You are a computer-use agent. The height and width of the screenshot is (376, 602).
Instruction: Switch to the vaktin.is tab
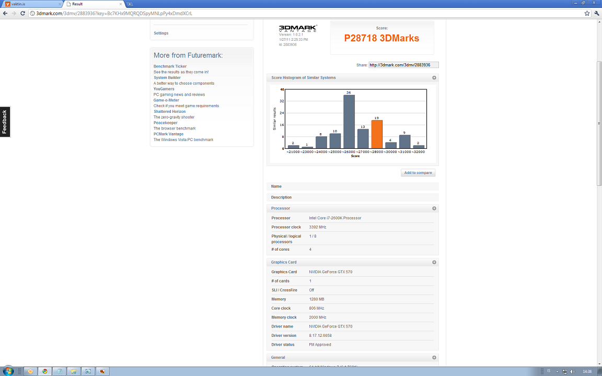(x=31, y=4)
